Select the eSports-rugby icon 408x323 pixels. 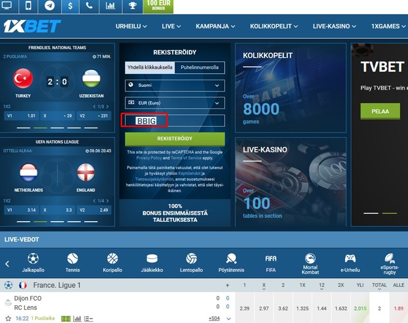click(389, 264)
